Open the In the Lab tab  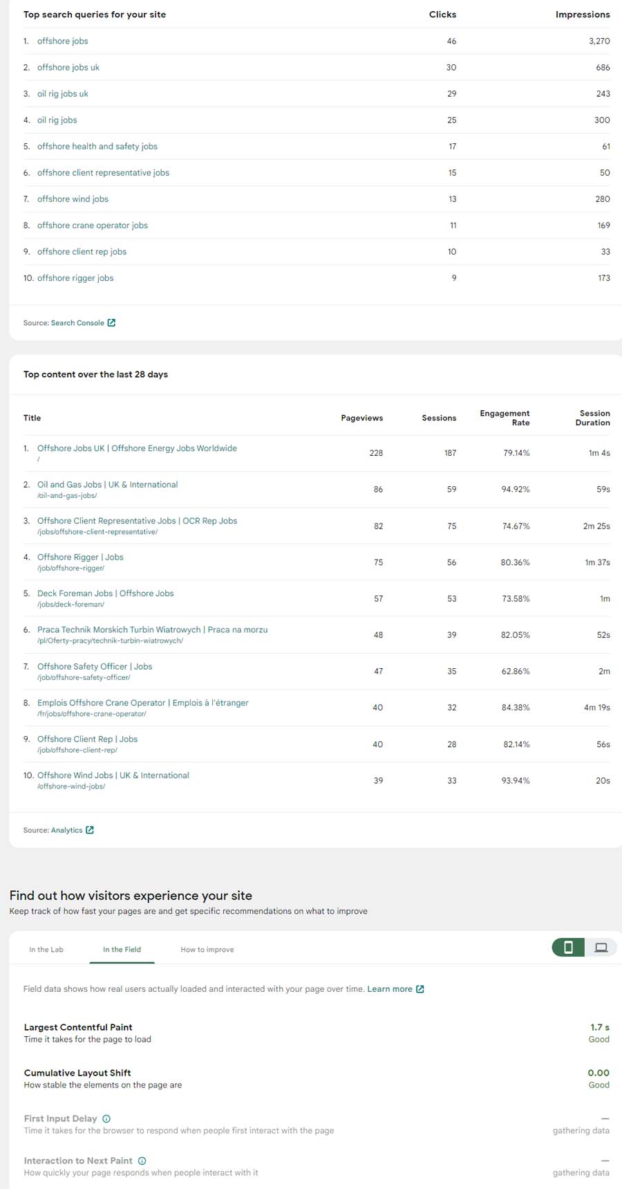(46, 950)
